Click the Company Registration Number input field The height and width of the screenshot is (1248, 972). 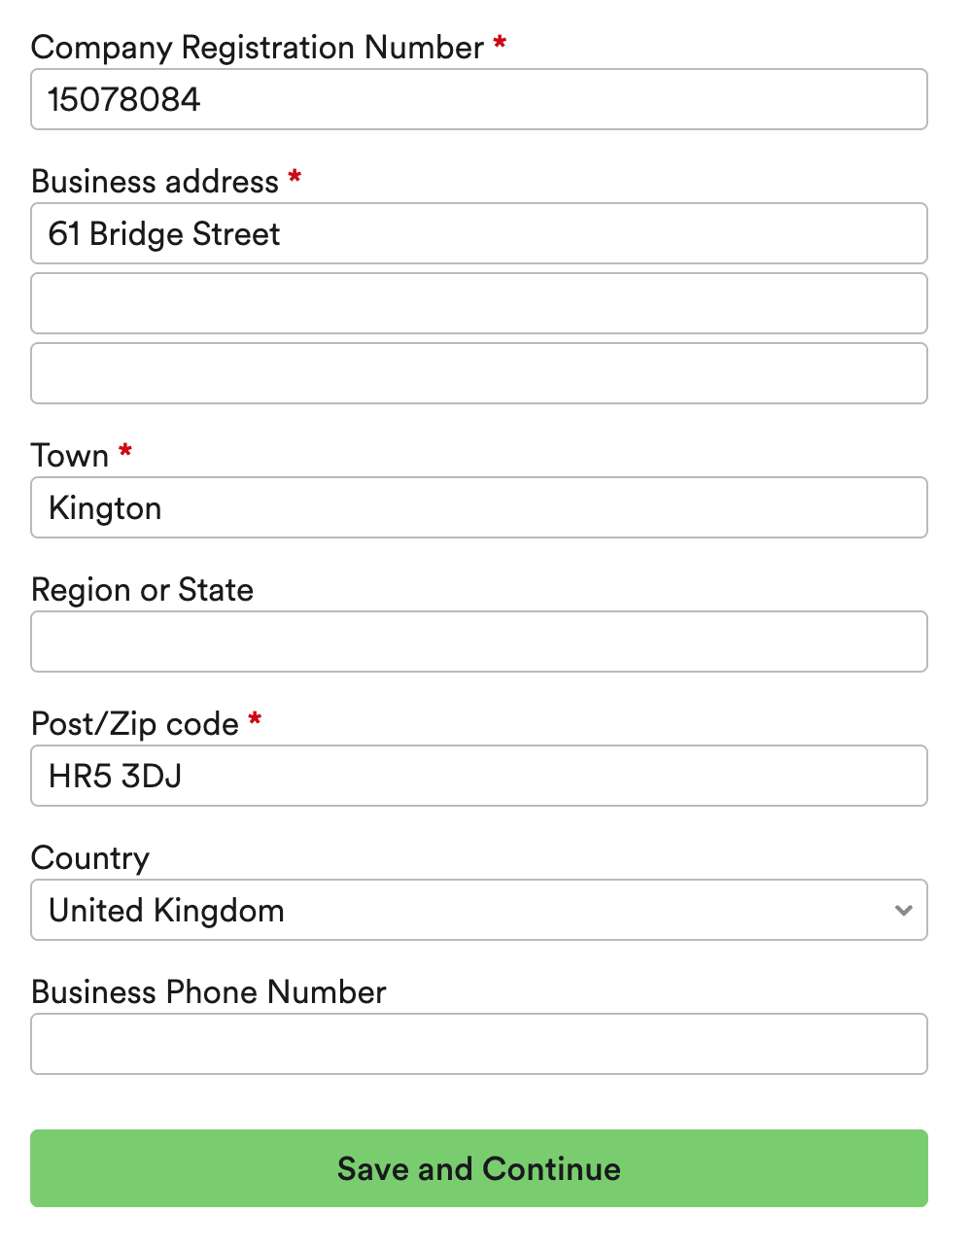coord(478,99)
